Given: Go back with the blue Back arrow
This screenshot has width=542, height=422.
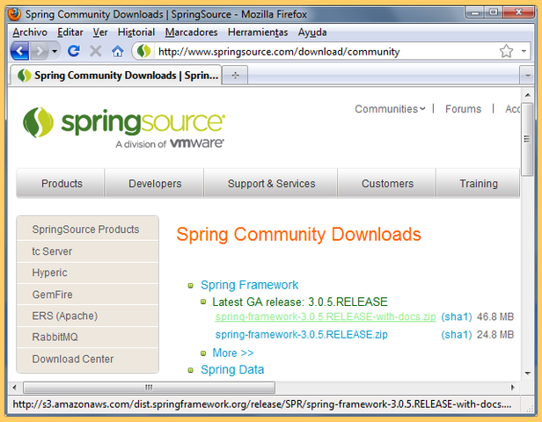Looking at the screenshot, I should click(x=19, y=51).
